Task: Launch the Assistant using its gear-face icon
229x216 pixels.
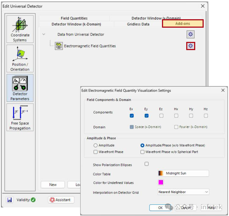Action: tap(52, 200)
